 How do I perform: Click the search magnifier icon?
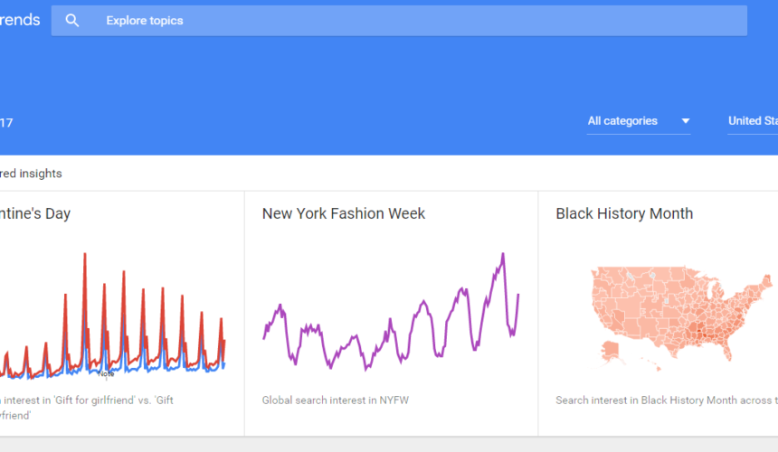(72, 20)
